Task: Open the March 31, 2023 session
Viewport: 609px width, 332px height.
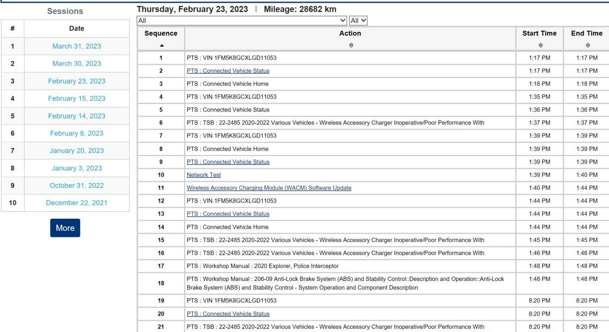Action: [76, 46]
